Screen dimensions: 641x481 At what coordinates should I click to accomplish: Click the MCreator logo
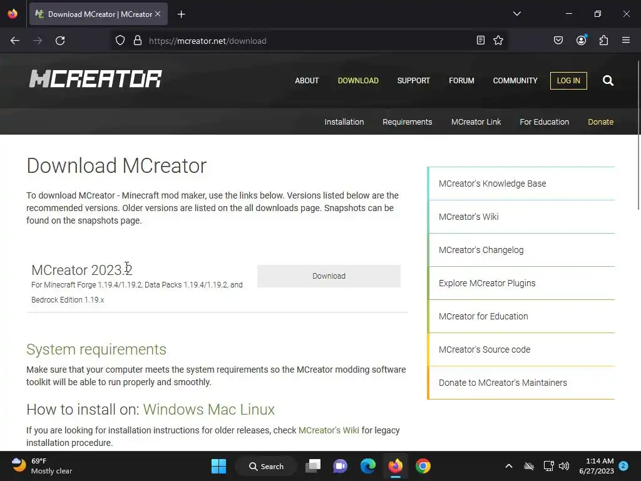(96, 78)
